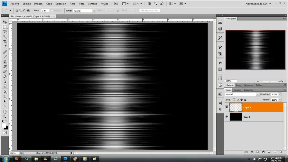288x162 pixels.
Task: Open the Arrange Documents dropdown
Action: (x=172, y=3)
